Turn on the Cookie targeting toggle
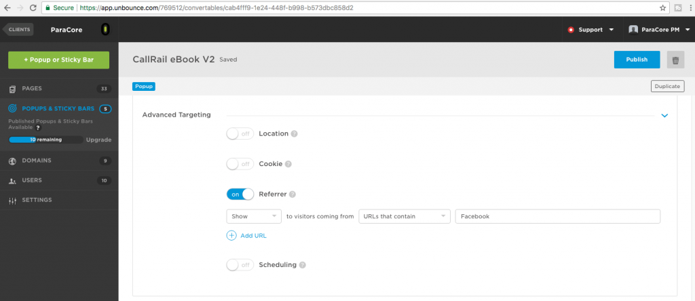The width and height of the screenshot is (695, 301). coord(240,164)
